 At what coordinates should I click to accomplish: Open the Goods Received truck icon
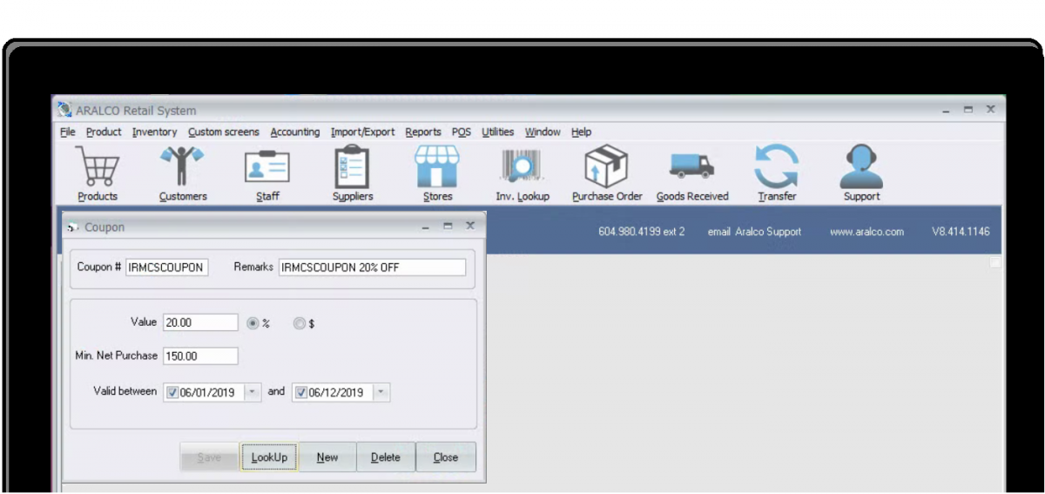(692, 166)
